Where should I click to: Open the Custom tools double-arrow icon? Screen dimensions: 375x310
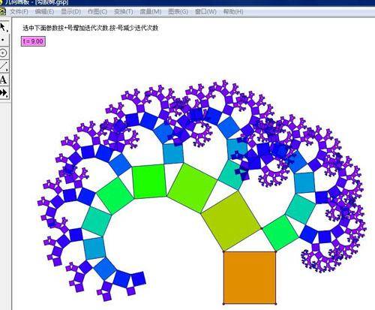(x=4, y=93)
